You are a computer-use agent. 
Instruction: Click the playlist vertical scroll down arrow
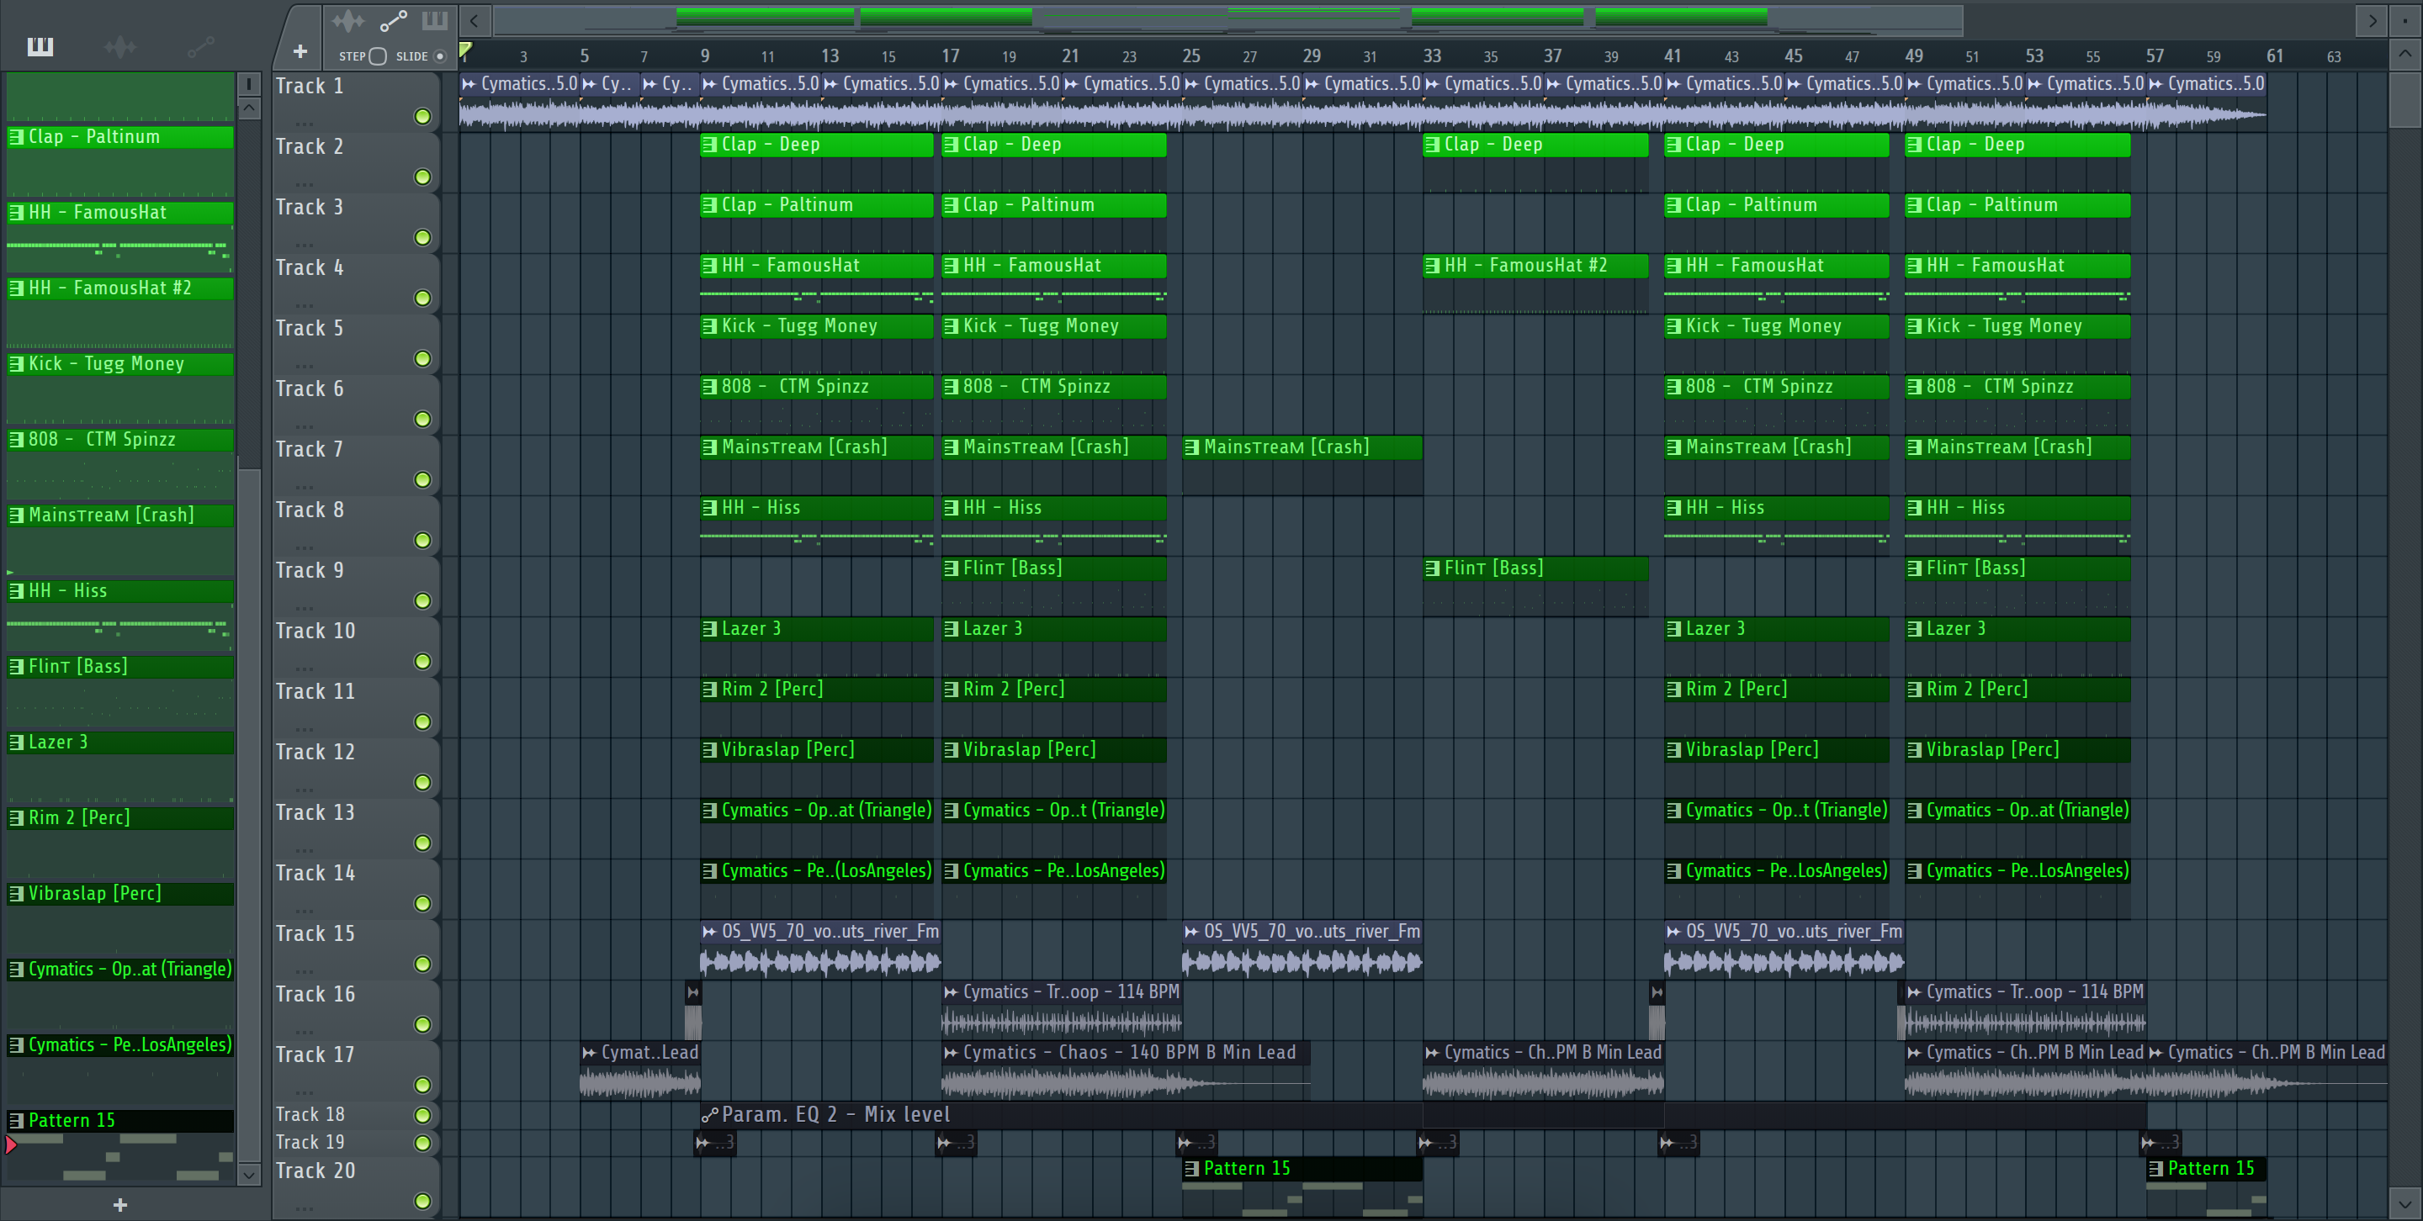(2404, 1202)
